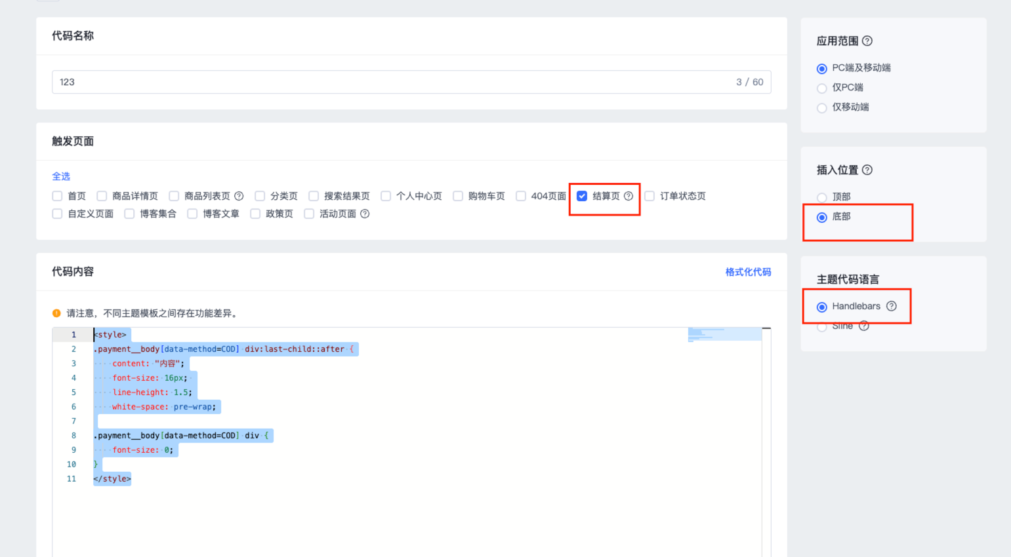The image size is (1011, 557).
Task: Click the 全选 link
Action: (x=61, y=176)
